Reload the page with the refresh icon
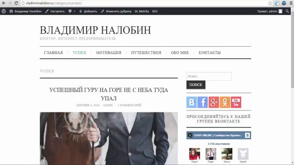Viewport: 294px width, 165px height. tap(17, 3)
